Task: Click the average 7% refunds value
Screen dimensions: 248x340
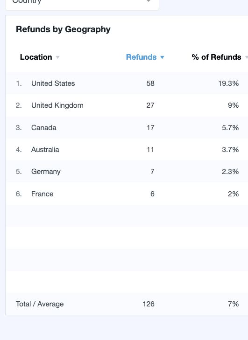Action: [x=233, y=304]
